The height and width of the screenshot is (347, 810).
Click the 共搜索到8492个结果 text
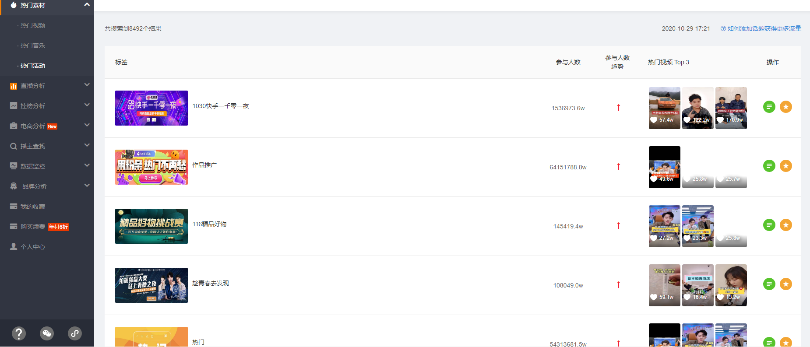point(133,28)
